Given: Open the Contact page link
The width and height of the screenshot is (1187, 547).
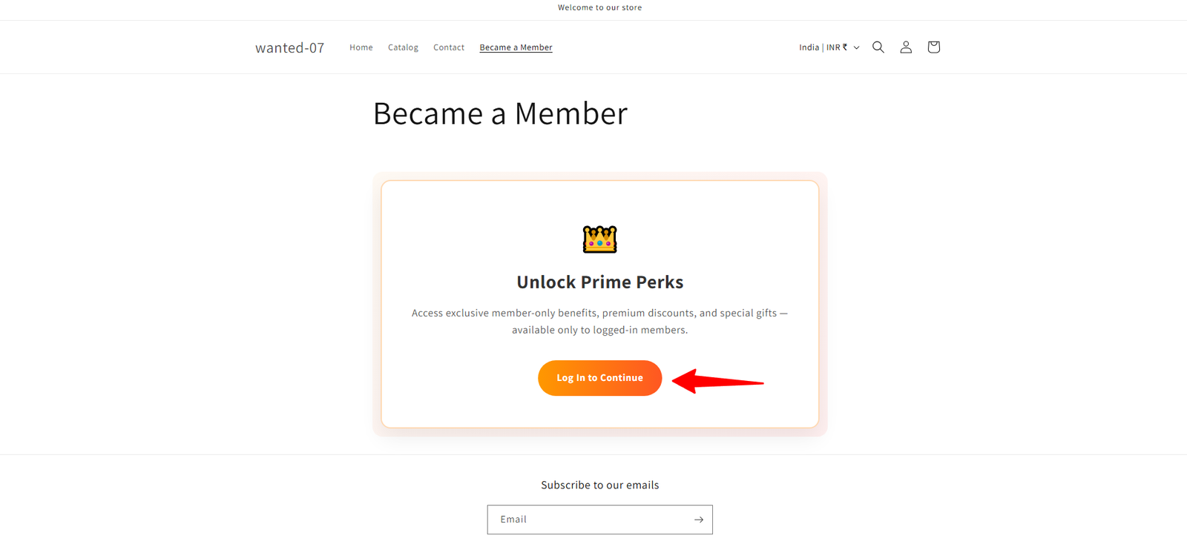Looking at the screenshot, I should (x=448, y=47).
